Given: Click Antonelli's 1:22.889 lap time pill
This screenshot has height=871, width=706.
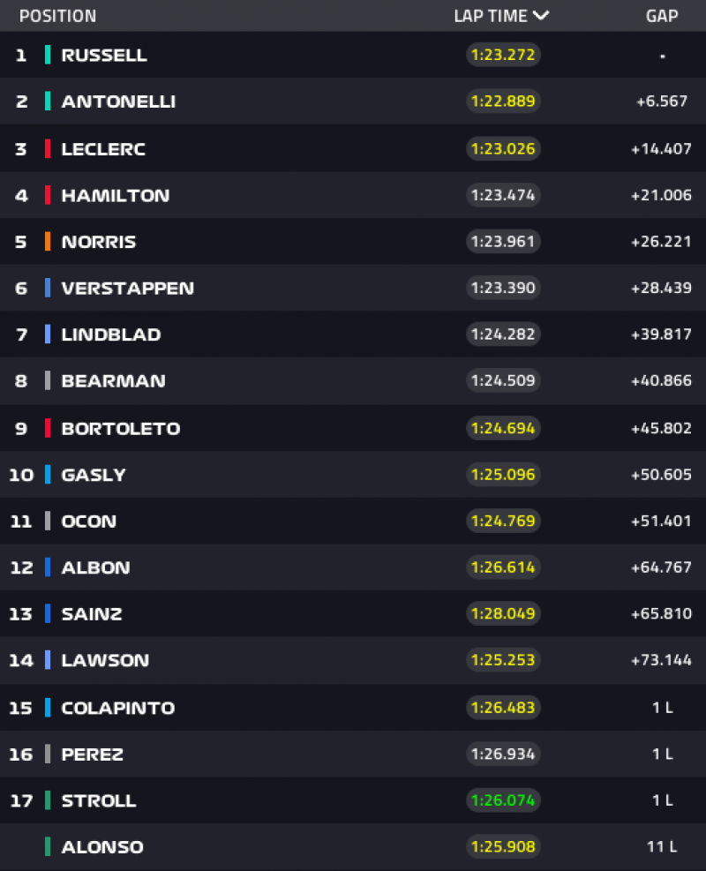Looking at the screenshot, I should (x=502, y=101).
